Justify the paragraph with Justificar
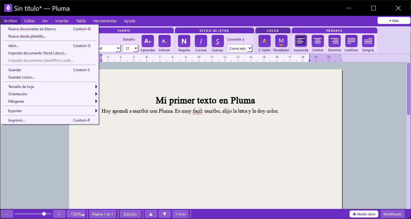The image size is (411, 219). tap(351, 41)
